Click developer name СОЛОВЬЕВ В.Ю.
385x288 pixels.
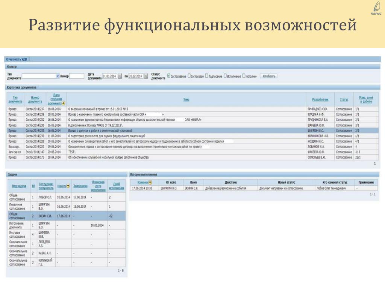pos(317,157)
